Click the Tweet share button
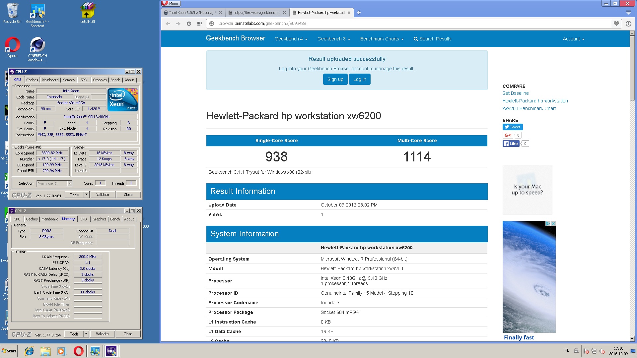637x358 pixels. (x=513, y=127)
